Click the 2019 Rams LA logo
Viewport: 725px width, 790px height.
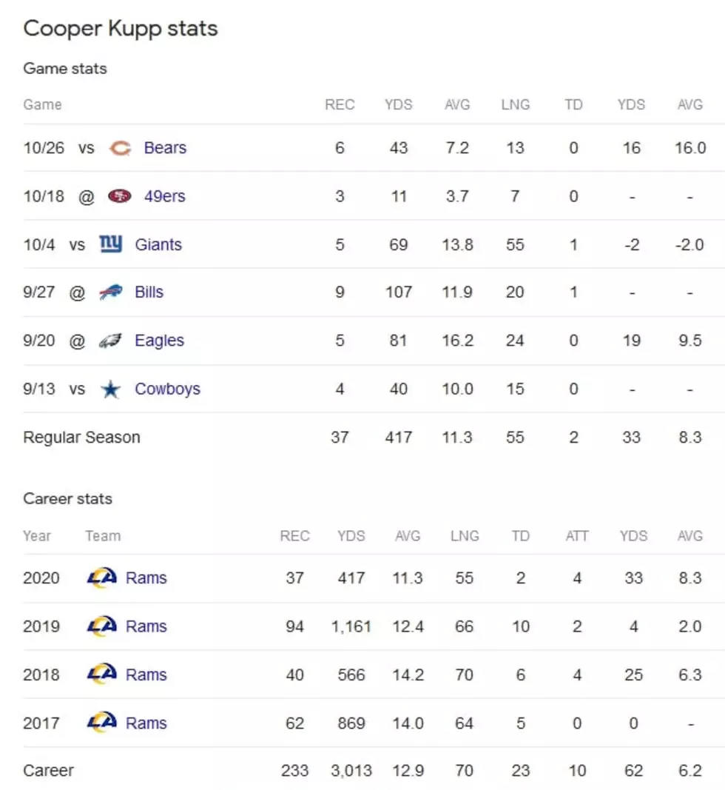pos(101,626)
